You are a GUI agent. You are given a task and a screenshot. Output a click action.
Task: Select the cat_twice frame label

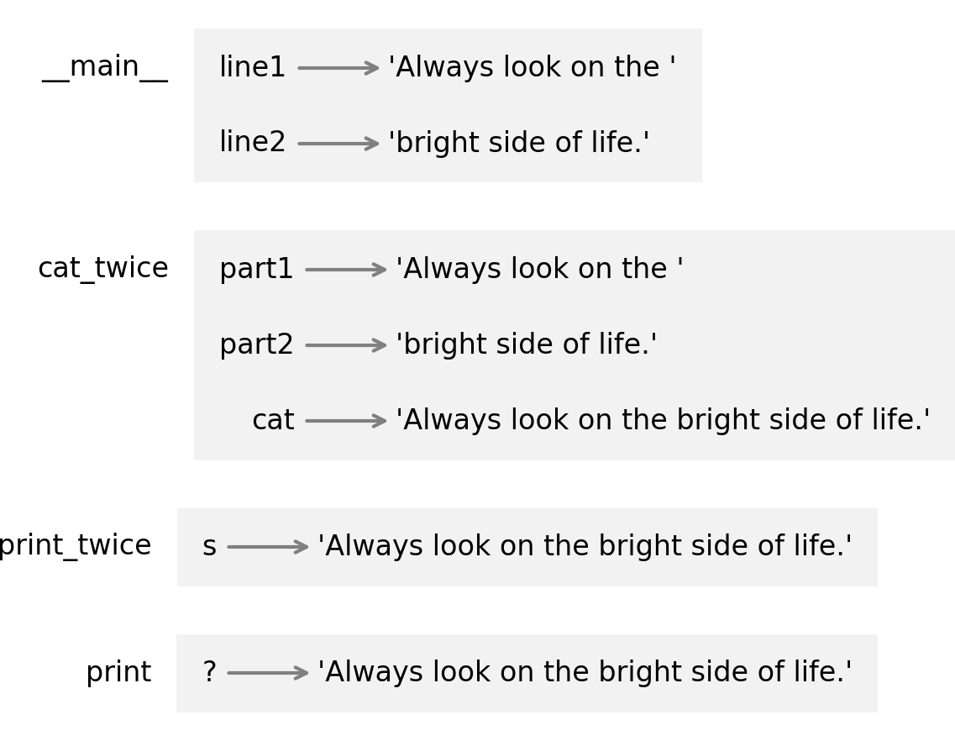[103, 269]
